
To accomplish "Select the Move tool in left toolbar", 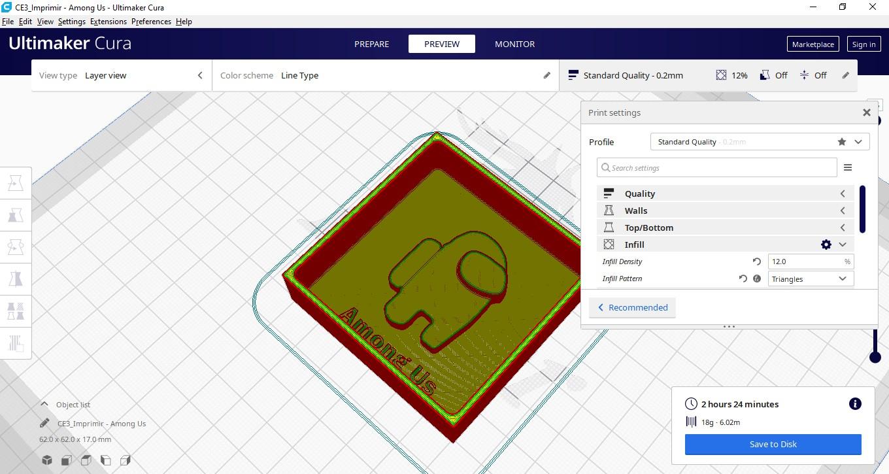I will (16, 182).
